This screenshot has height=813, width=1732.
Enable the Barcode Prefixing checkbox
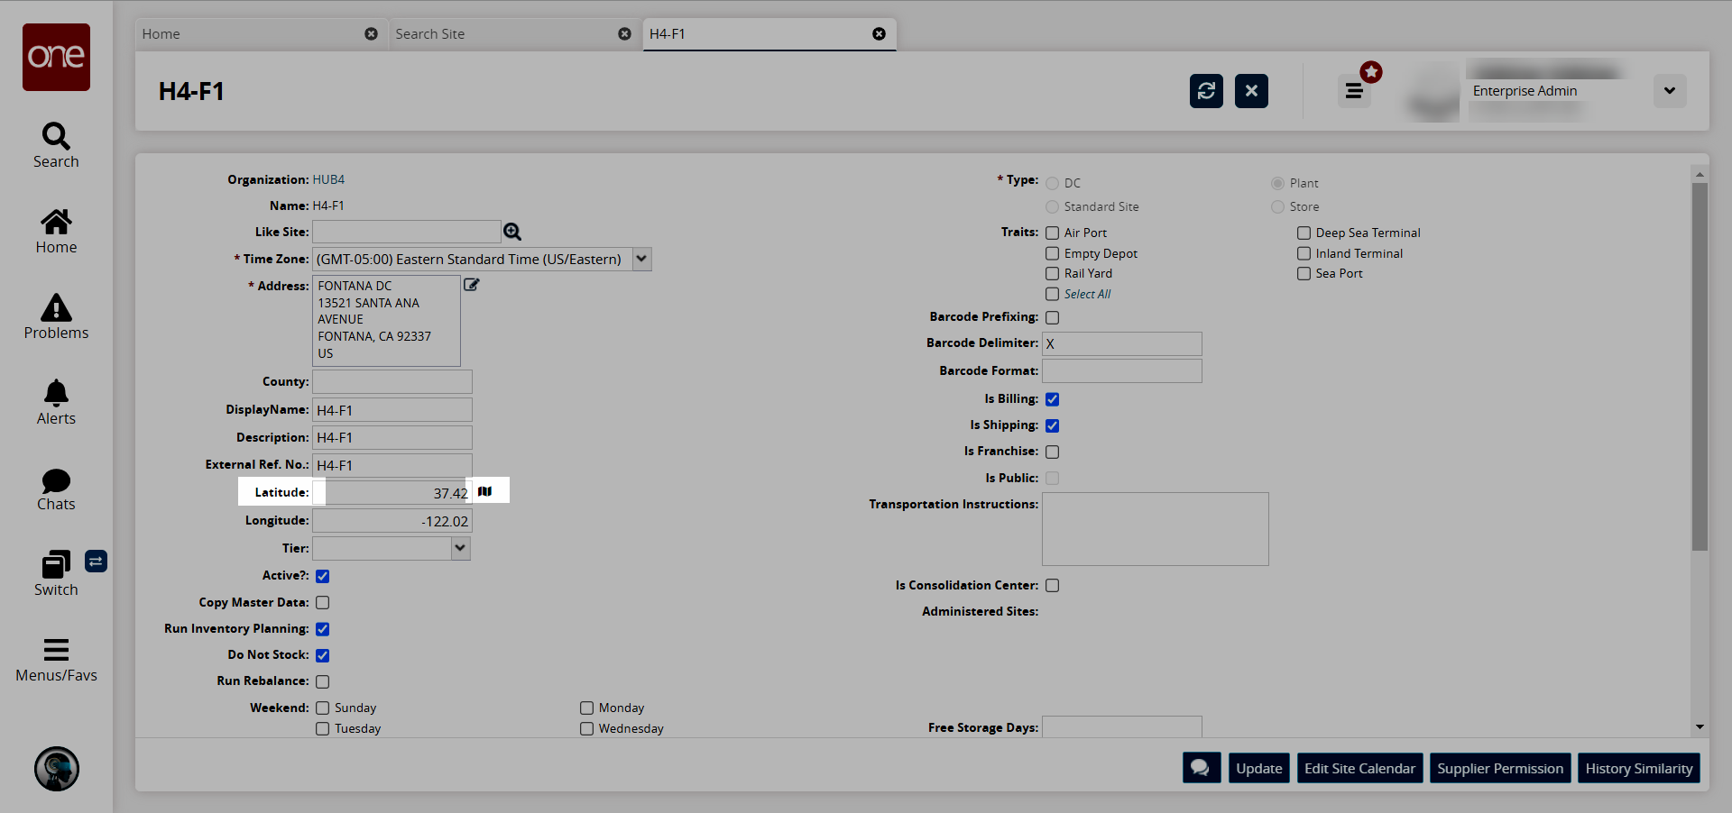[x=1052, y=317]
